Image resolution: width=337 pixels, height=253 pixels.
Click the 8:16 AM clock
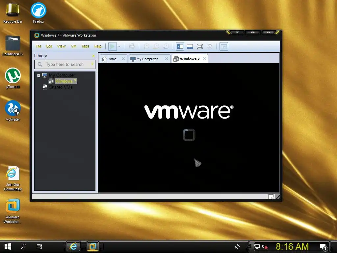point(292,246)
